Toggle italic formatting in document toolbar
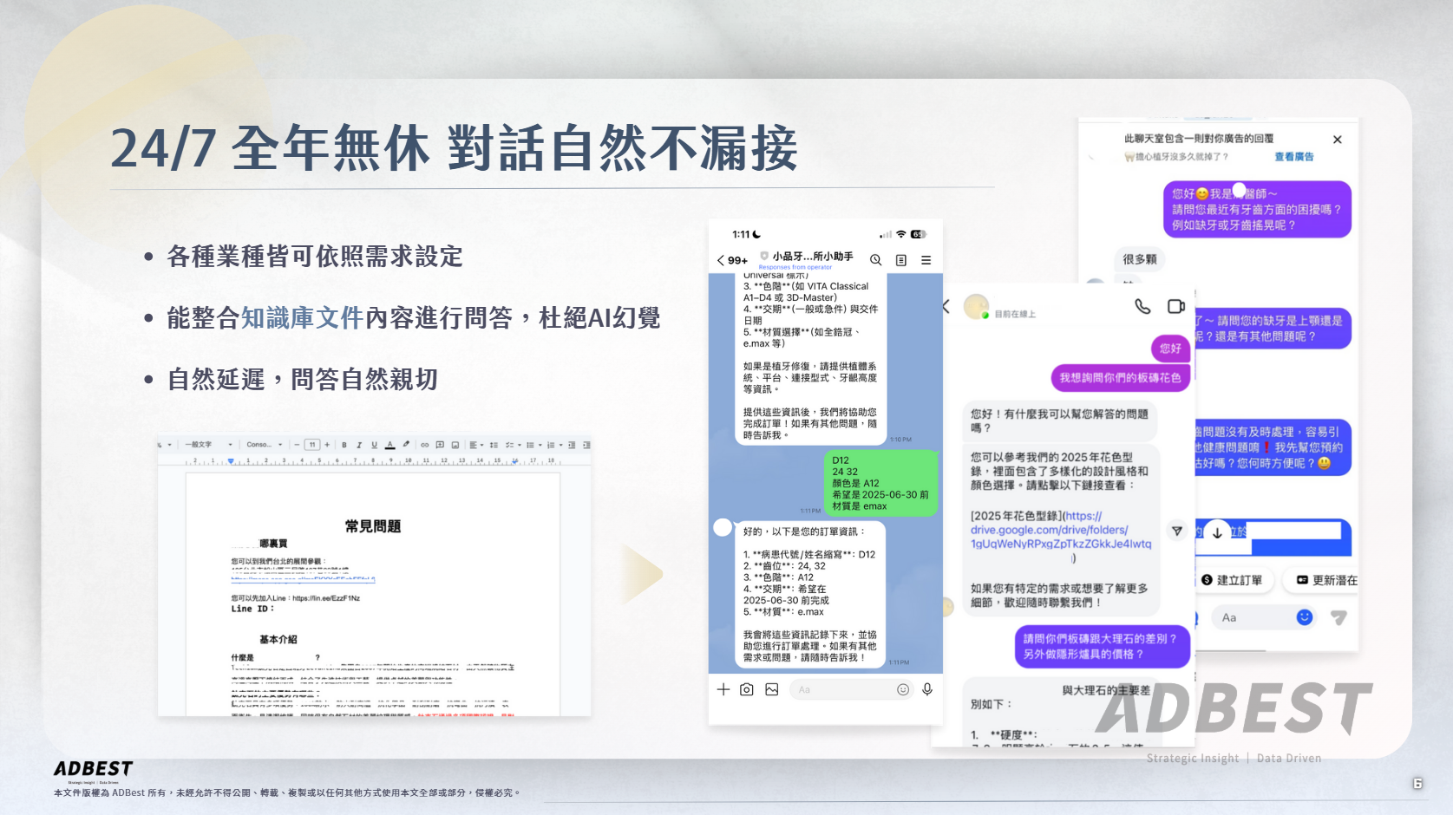This screenshot has width=1453, height=815. pos(359,445)
